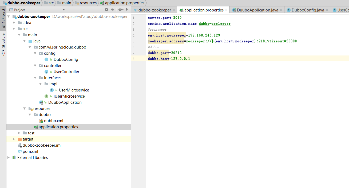Click the #zookeeper comment line
This screenshot has height=188, width=349.
coord(157,29)
